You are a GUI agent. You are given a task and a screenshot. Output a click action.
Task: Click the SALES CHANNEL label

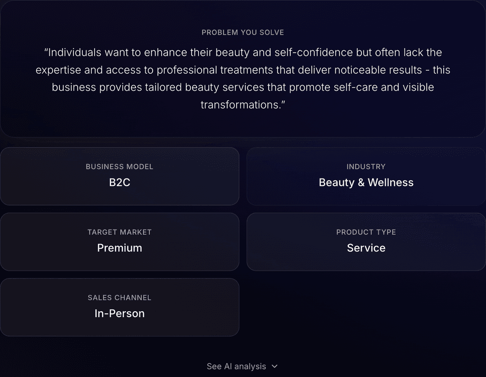(120, 298)
